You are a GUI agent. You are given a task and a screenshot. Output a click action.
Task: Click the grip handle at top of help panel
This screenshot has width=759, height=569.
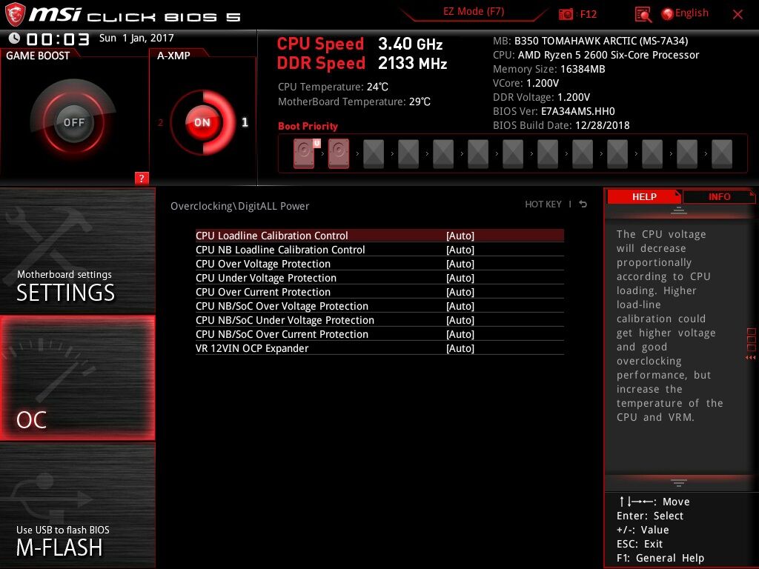click(679, 210)
